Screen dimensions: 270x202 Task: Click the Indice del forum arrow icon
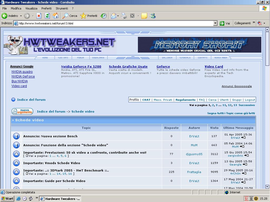pos(13,100)
